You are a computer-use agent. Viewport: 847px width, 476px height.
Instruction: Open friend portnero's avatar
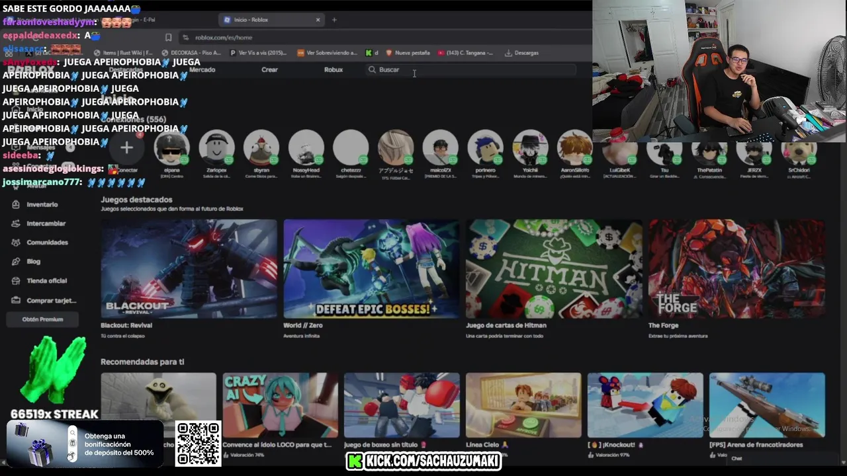[485, 147]
